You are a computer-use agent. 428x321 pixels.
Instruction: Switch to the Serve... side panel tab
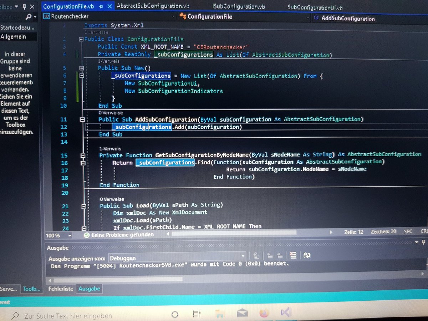click(9, 289)
